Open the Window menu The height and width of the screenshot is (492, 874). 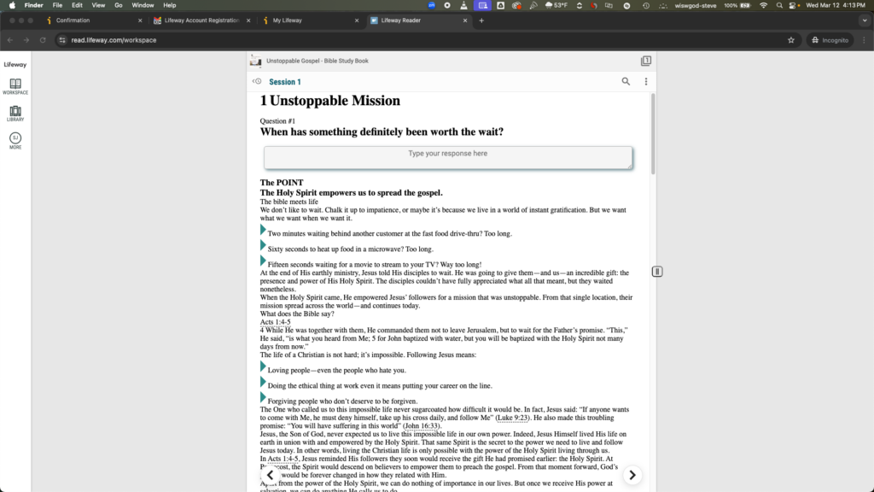click(143, 6)
